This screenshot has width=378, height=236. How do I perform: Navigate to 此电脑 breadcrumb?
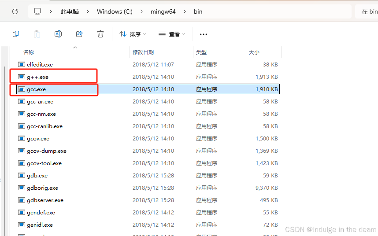tap(70, 11)
